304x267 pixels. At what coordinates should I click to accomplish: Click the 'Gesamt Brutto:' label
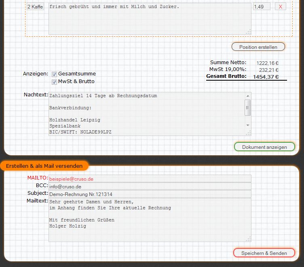[x=226, y=76]
